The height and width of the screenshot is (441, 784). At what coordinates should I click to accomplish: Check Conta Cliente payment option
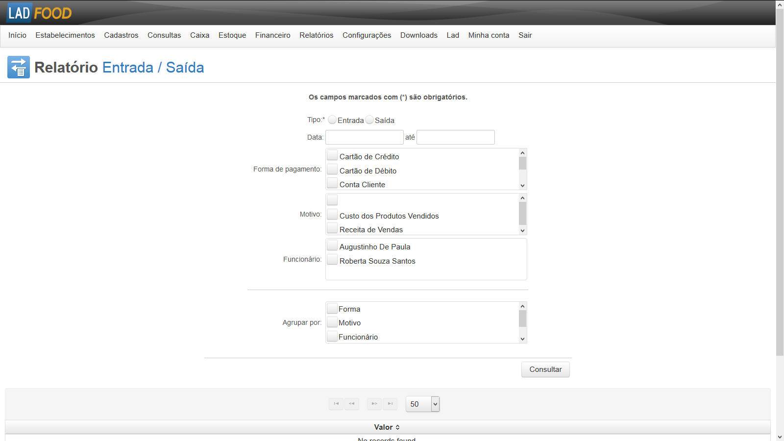coord(332,183)
